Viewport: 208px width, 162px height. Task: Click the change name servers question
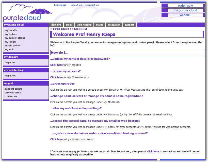[x=97, y=96]
